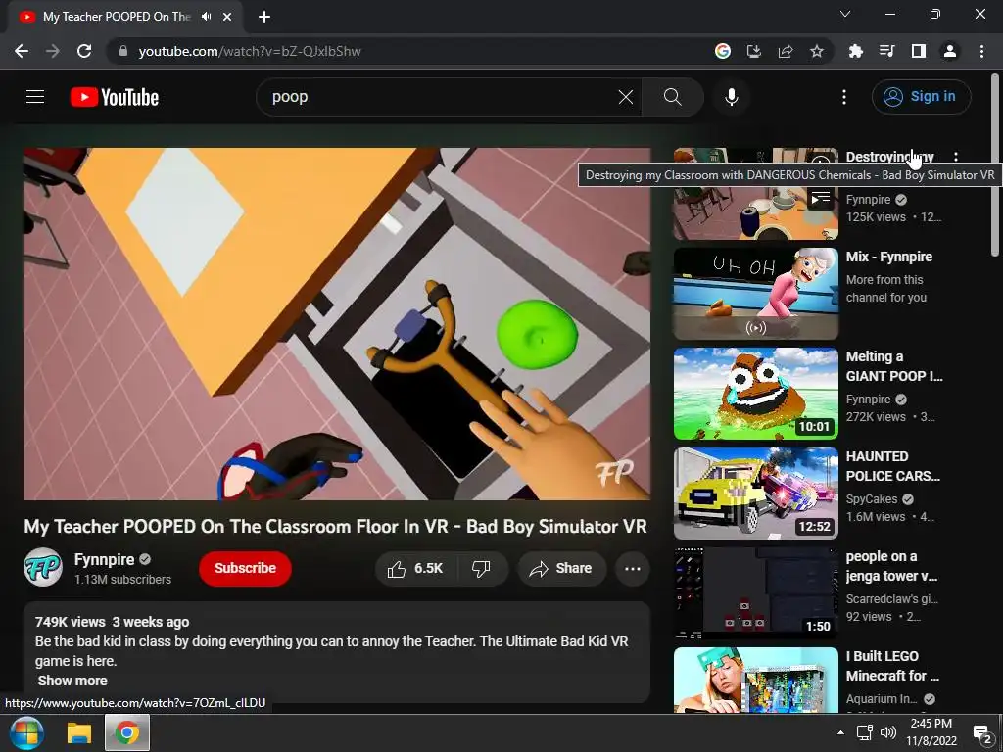Mute the tab via speaker icon
1003x752 pixels.
(206, 17)
